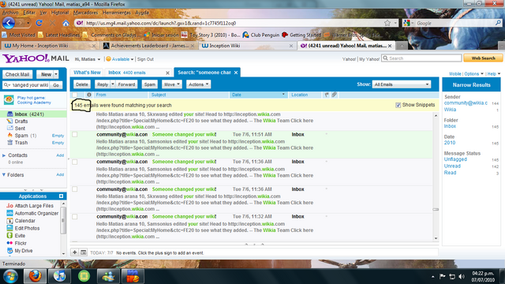Click the volume icon in system tray
505x284 pixels.
point(462,276)
